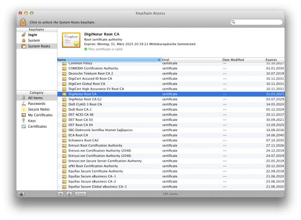Click the DigiNotar Root CA title heading
This screenshot has height=220, width=301.
(x=102, y=34)
